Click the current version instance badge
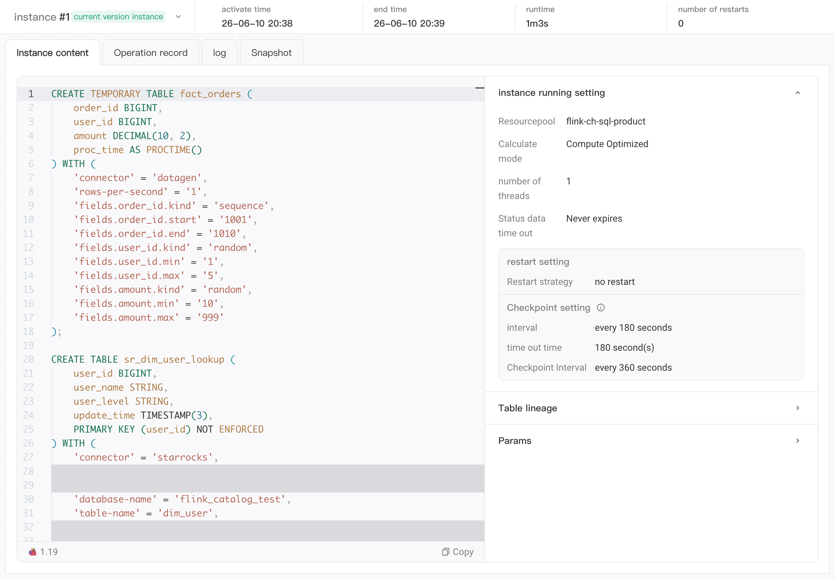Viewport: 835px width, 579px height. (118, 17)
